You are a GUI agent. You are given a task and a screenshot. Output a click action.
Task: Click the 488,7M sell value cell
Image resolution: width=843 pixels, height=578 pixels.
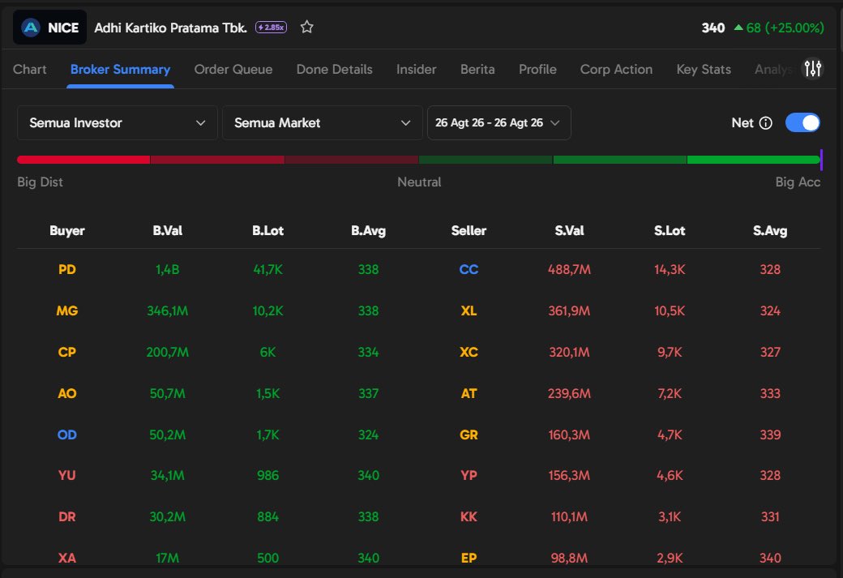[x=569, y=269]
